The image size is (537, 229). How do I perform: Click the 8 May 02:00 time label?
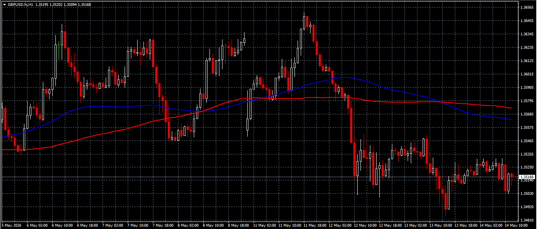click(x=189, y=226)
